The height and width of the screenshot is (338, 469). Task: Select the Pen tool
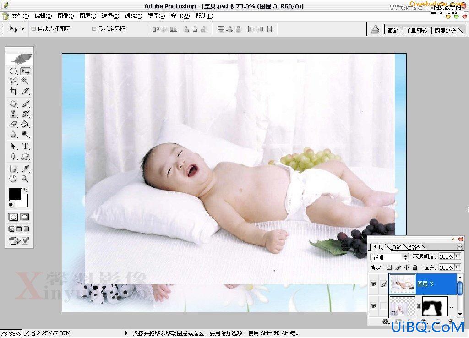[x=13, y=157]
